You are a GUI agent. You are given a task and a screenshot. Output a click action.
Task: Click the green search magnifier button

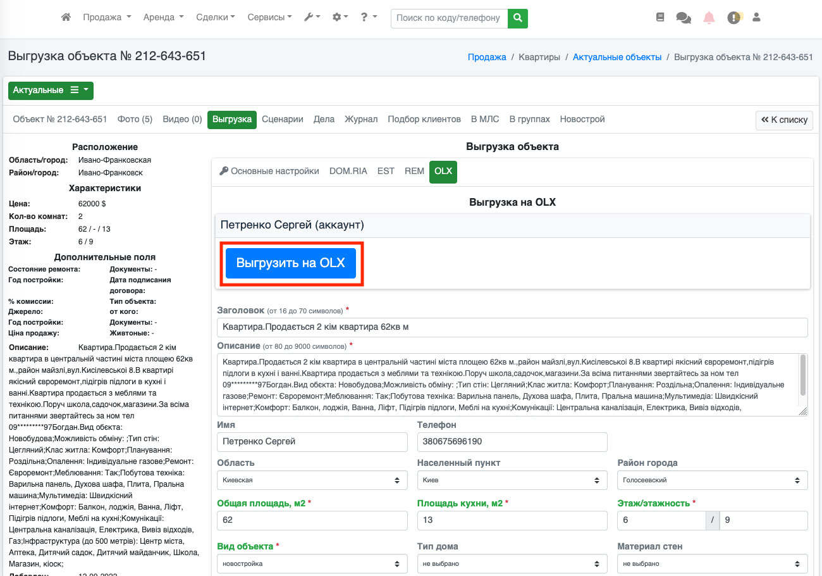tap(518, 18)
